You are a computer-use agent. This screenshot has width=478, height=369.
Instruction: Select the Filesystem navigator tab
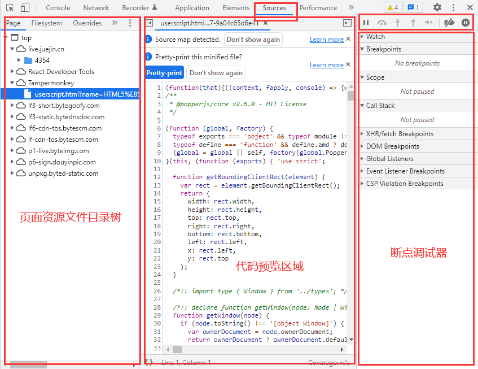pos(46,23)
